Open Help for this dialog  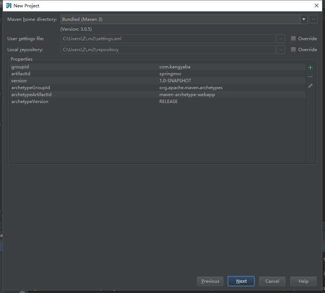click(x=303, y=281)
